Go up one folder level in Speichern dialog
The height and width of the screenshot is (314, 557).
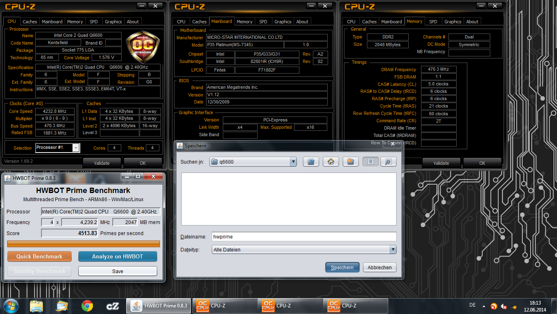tap(311, 161)
